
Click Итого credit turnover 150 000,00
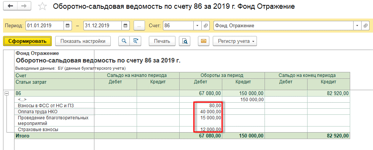tap(252, 136)
